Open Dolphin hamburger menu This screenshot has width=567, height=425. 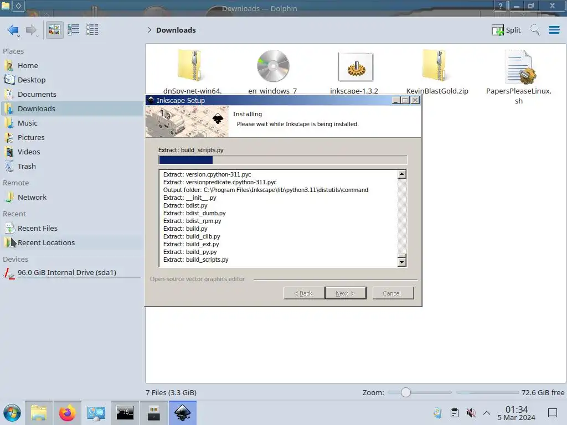coord(554,30)
